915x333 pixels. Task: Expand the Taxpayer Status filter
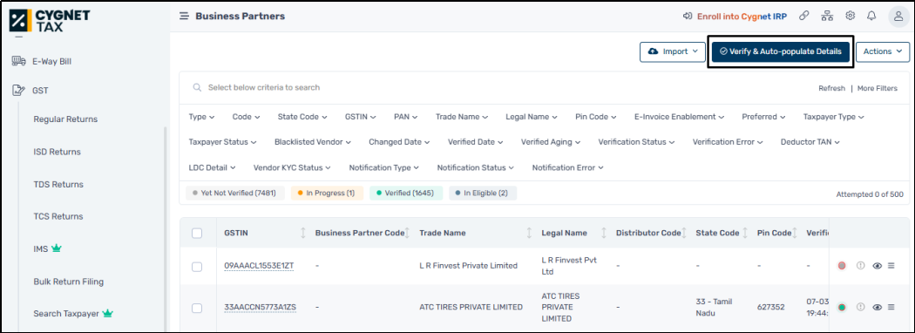tap(223, 142)
